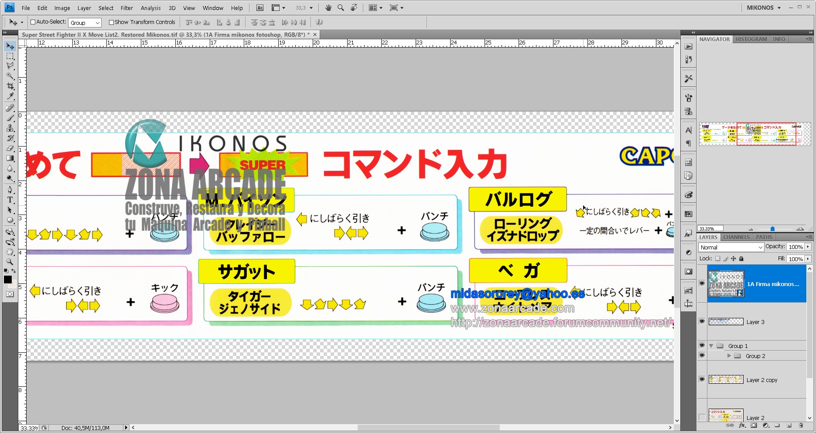Select the Magic Wand tool
Screen dimensions: 816x433
point(10,76)
